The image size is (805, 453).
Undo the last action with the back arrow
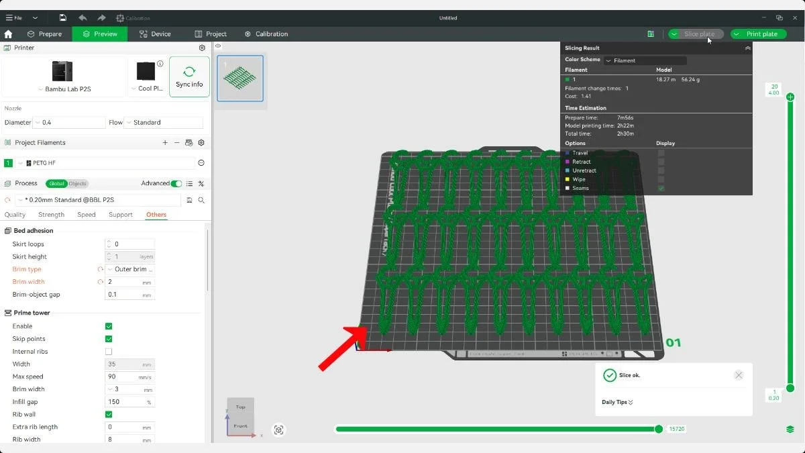pyautogui.click(x=83, y=18)
